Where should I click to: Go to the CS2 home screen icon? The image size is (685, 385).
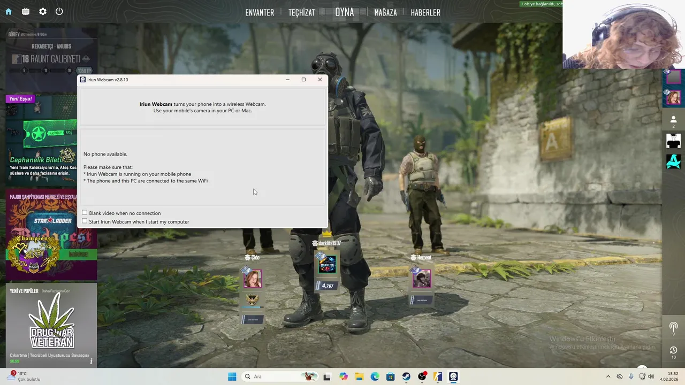(x=9, y=11)
